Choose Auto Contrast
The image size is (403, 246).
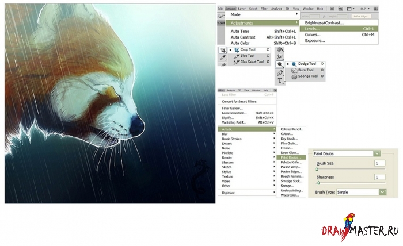[262, 37]
